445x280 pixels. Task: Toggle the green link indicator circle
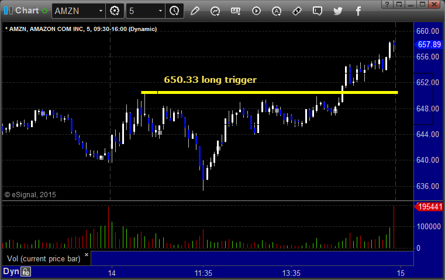click(44, 11)
